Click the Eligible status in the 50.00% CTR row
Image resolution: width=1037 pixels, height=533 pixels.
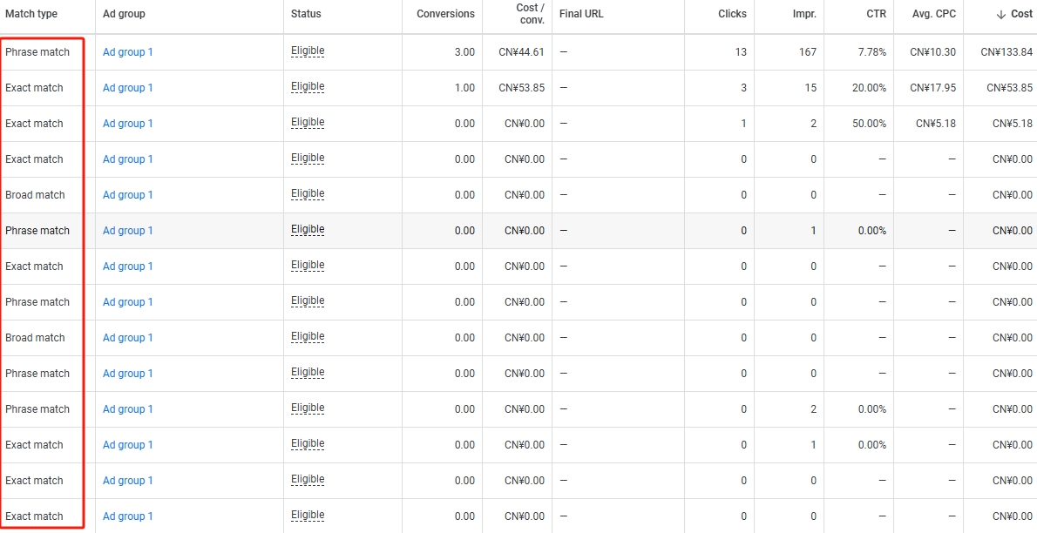[x=308, y=123]
